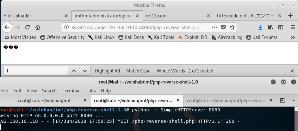Screen dimensions: 298x131
Task: Jump to previous find match
Action: point(74,71)
